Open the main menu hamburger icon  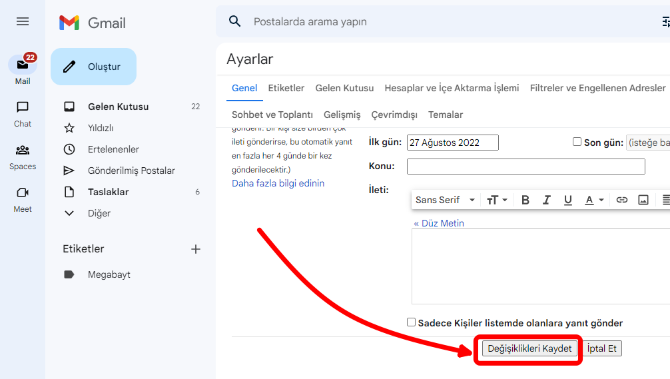[x=23, y=21]
